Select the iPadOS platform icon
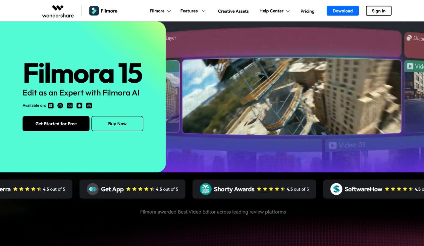424x246 pixels. (x=89, y=106)
